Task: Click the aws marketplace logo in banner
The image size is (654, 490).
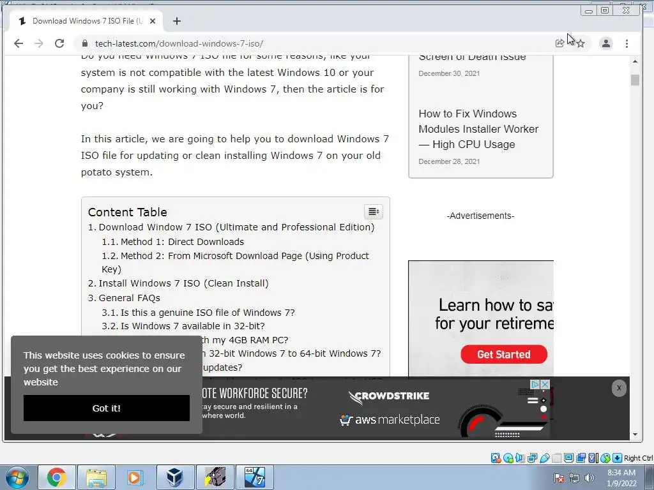Action: pyautogui.click(x=390, y=420)
